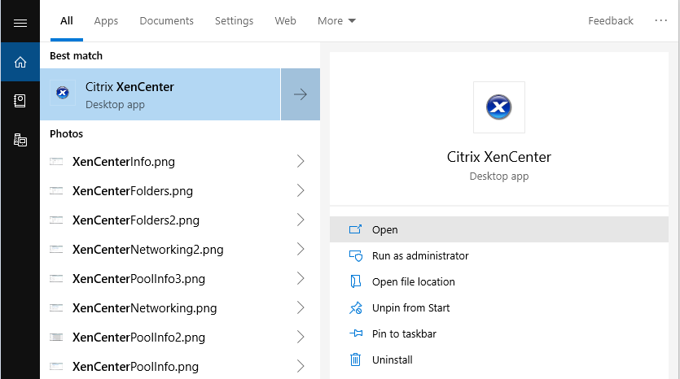Click the Run as administrator shield icon
This screenshot has width=680, height=379.
(355, 256)
